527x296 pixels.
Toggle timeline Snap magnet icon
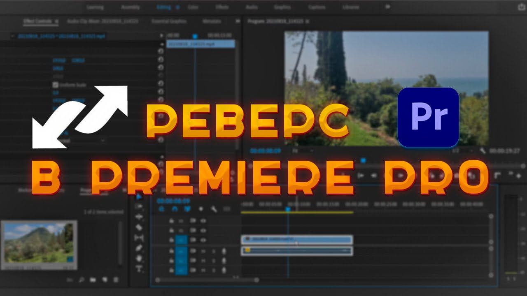175,209
